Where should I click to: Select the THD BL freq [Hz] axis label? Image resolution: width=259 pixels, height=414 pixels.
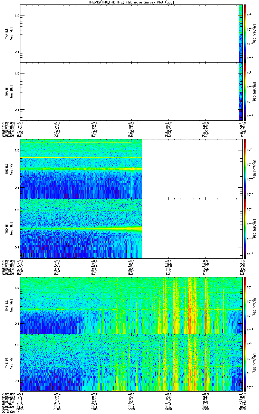[x=9, y=169]
